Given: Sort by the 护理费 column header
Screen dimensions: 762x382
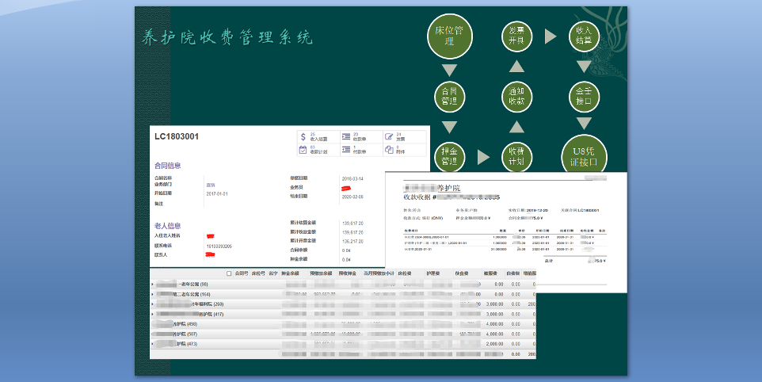Looking at the screenshot, I should (433, 273).
